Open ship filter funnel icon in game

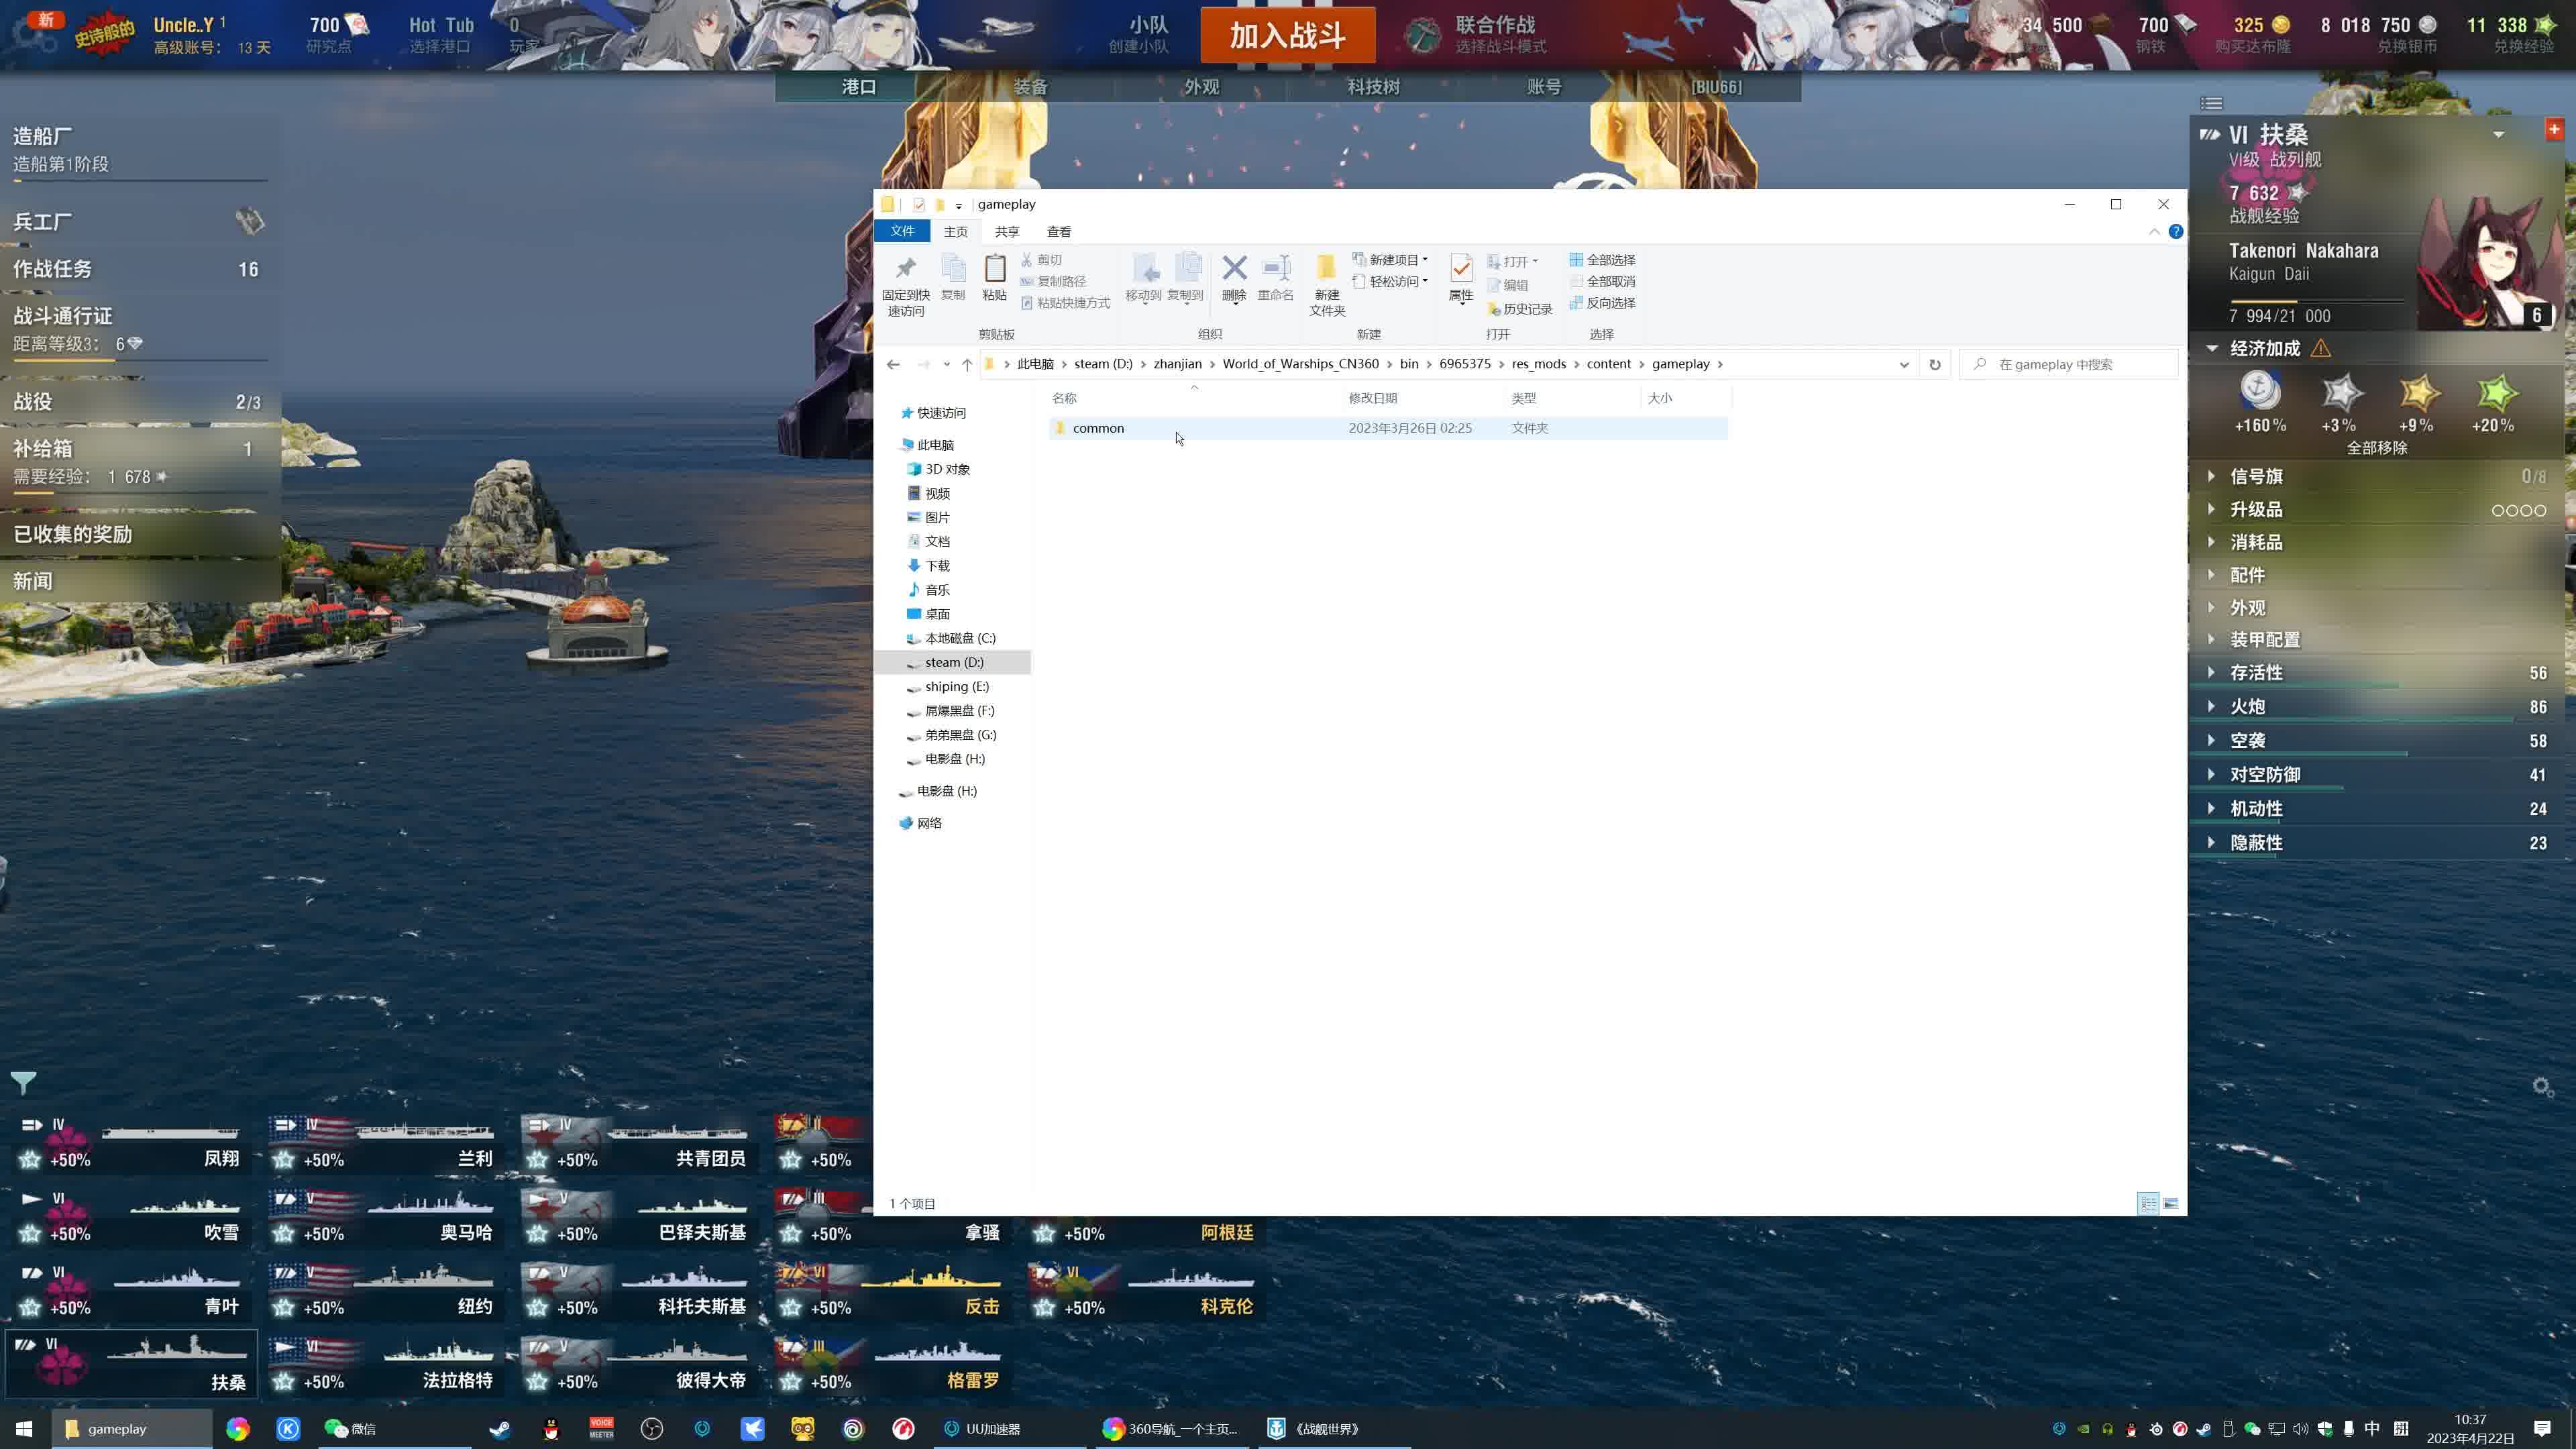pos(23,1083)
